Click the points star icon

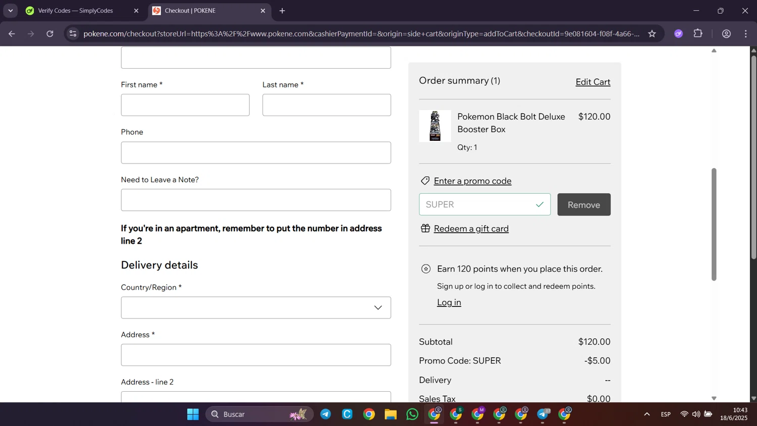point(426,269)
